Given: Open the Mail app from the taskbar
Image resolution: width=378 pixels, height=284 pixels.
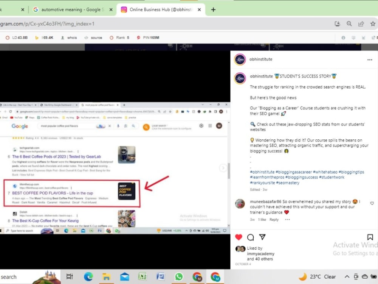Looking at the screenshot, I should 125,277.
